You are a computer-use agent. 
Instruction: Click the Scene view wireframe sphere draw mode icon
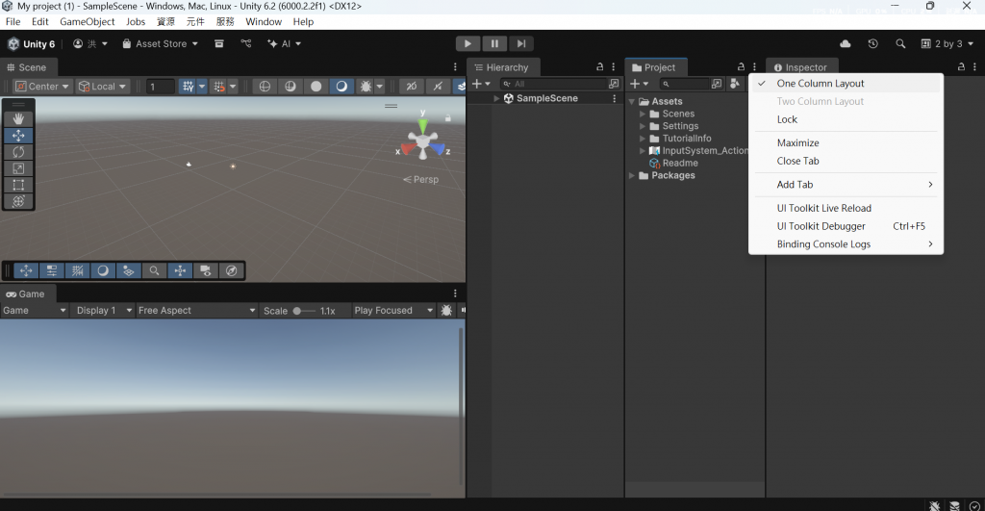[x=265, y=86]
